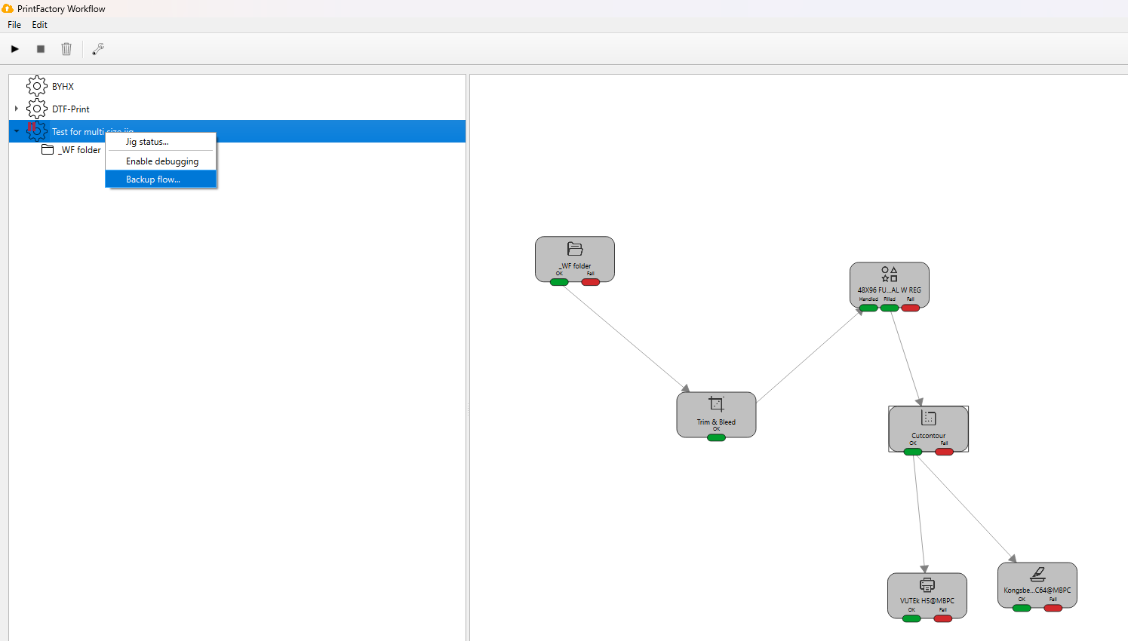Select the 48X96 FU...AL W REG node label

click(x=890, y=290)
